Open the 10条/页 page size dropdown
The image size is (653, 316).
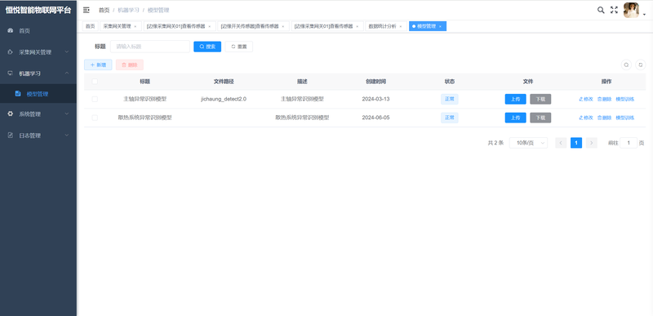coord(528,143)
